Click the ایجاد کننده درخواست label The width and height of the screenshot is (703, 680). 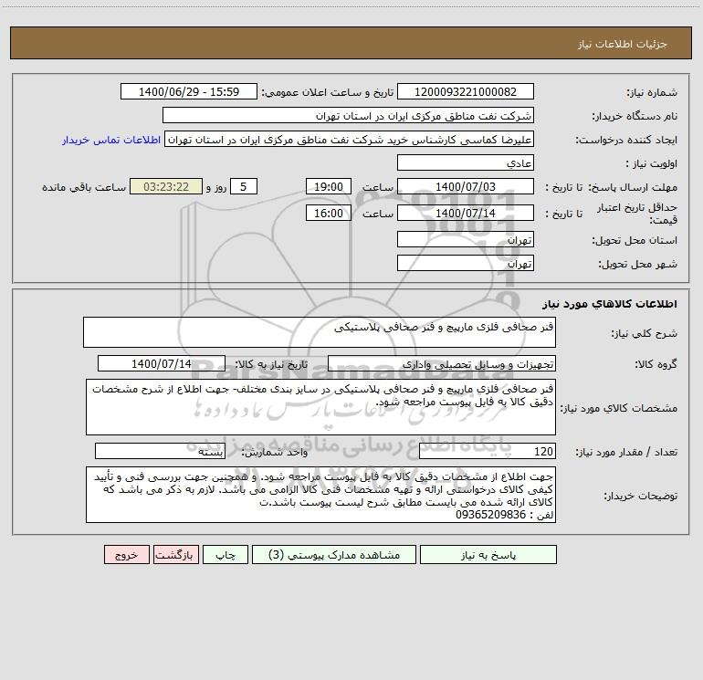(626, 141)
